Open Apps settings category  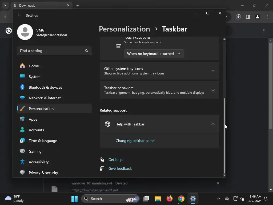[54, 119]
